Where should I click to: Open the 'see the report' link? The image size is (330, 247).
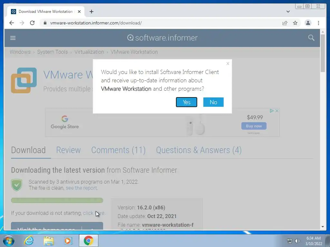pos(82,188)
